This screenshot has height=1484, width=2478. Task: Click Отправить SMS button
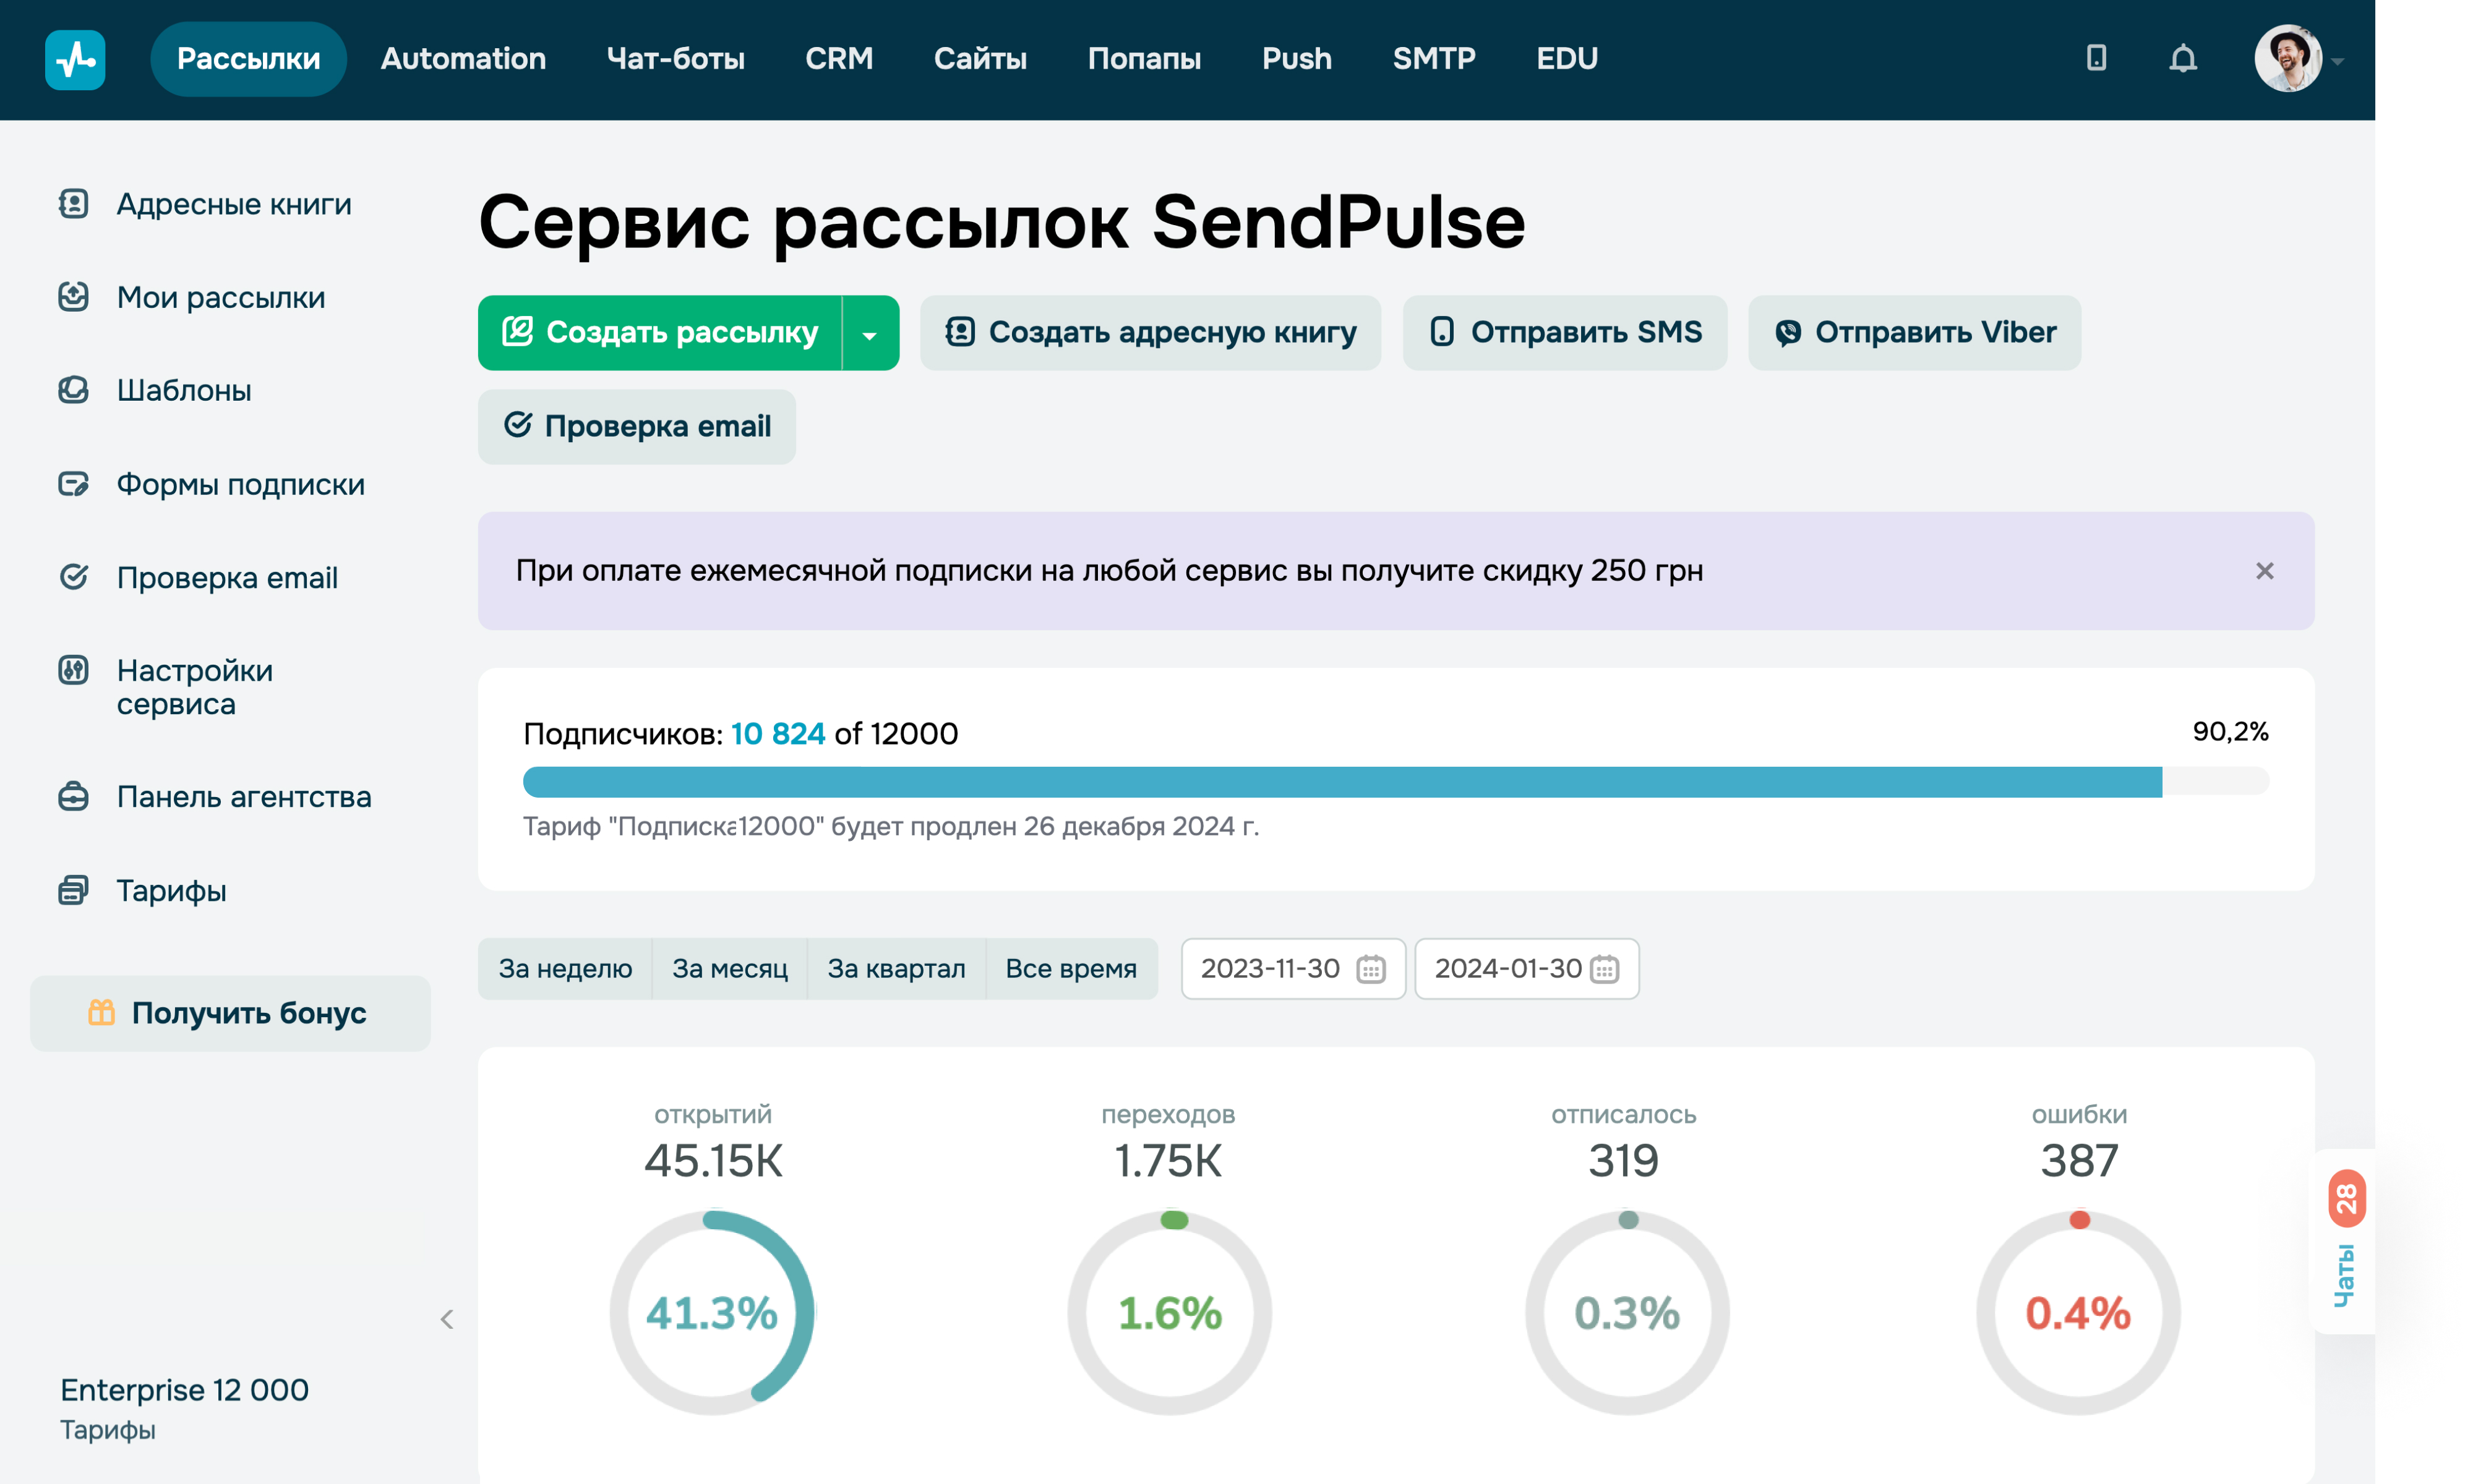point(1564,333)
